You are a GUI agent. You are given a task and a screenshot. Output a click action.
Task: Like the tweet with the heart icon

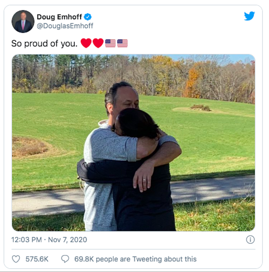[x=16, y=259]
